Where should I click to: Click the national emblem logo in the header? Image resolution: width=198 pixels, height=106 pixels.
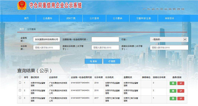(x=22, y=5)
